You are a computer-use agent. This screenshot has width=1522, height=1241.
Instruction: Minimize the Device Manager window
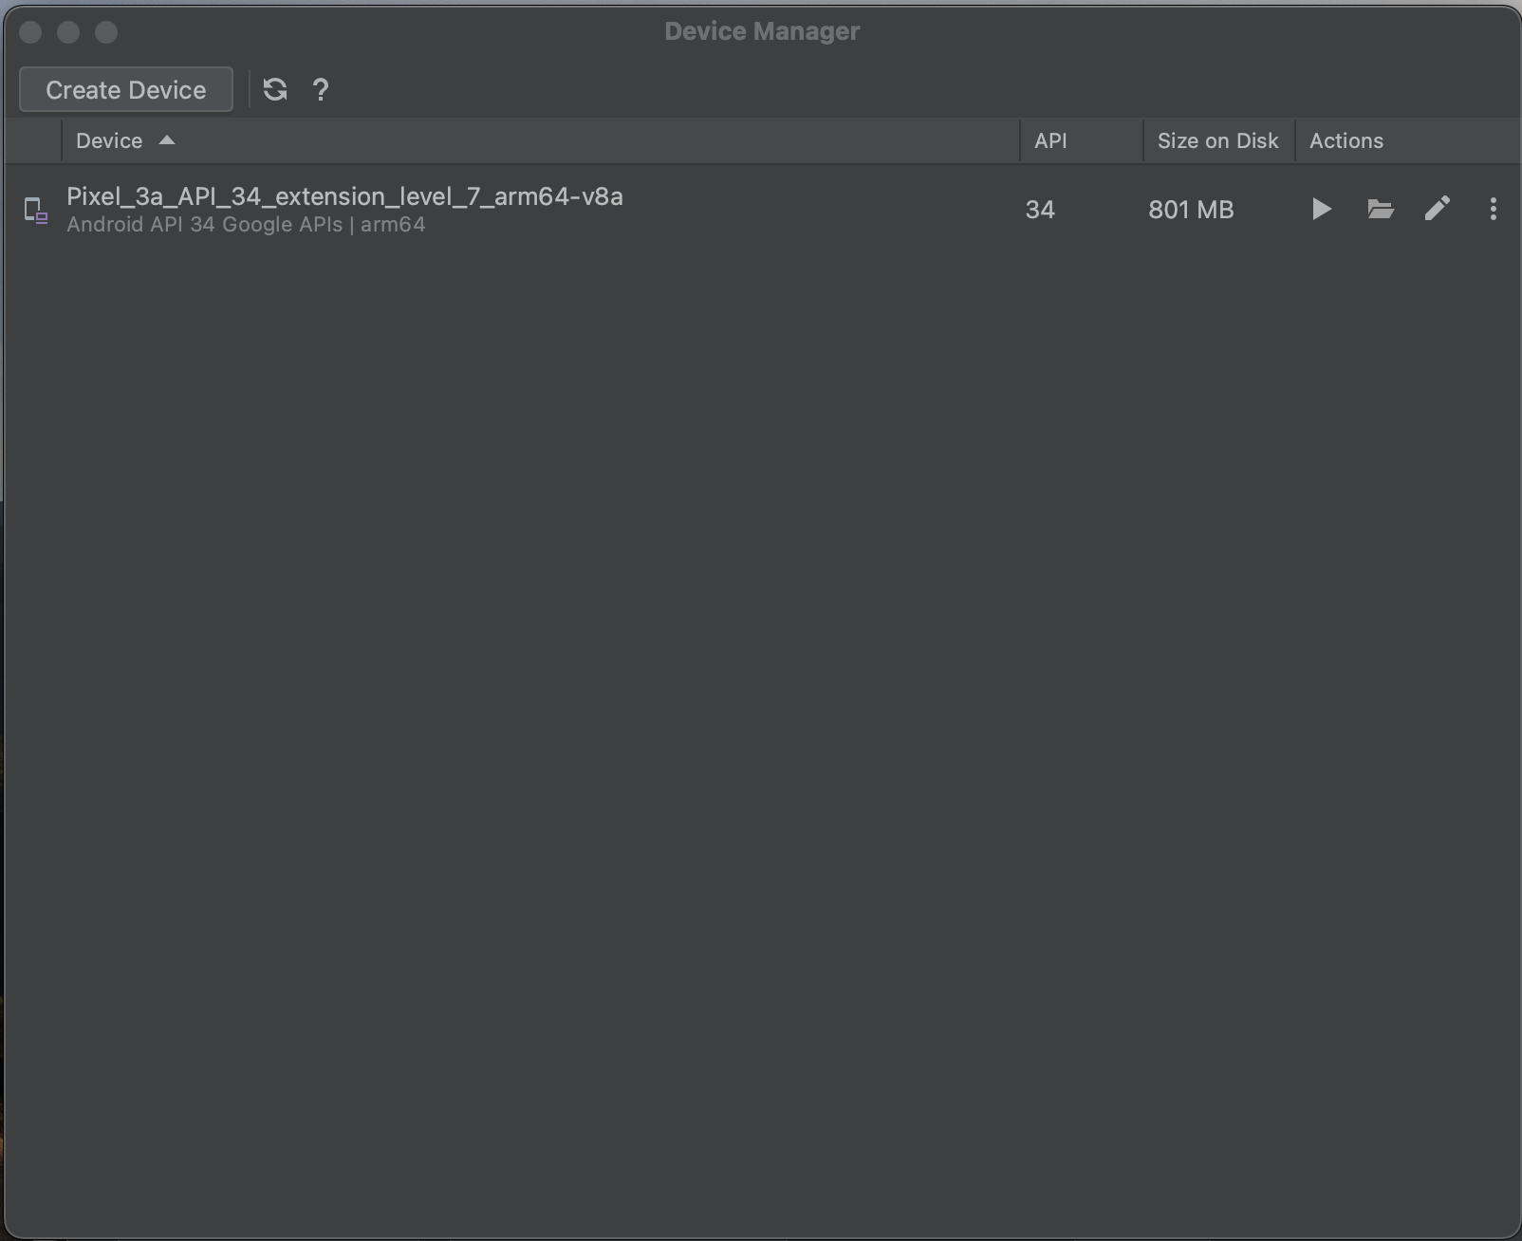coord(68,32)
